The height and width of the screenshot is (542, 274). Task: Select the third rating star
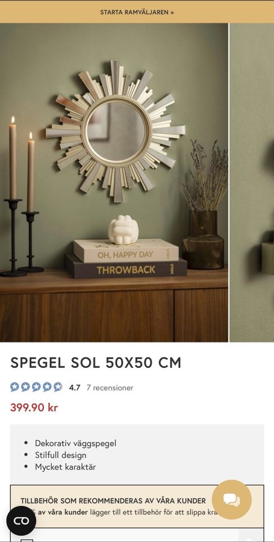pyautogui.click(x=36, y=387)
